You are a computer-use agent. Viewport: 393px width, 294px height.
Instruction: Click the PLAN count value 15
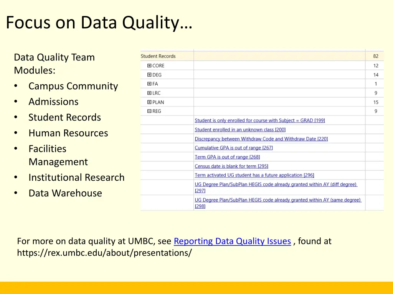[x=375, y=102]
